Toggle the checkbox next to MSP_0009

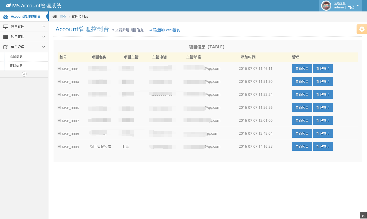pos(59,146)
